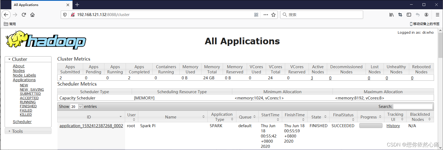Reload the page with the refresh icon
The width and height of the screenshot is (443, 150).
click(24, 15)
